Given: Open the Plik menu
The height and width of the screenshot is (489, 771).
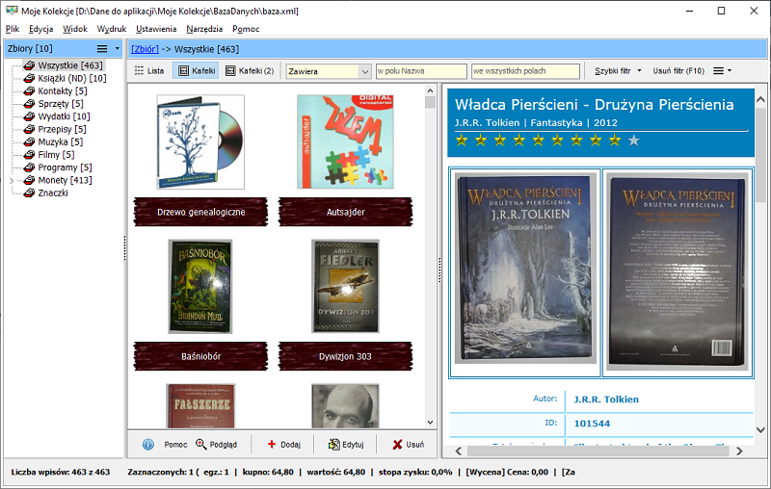Looking at the screenshot, I should (13, 29).
